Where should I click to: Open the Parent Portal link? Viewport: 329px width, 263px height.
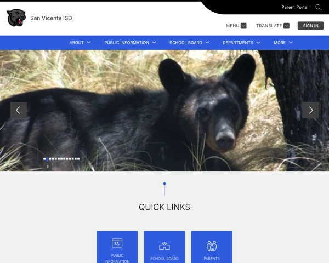pos(295,7)
